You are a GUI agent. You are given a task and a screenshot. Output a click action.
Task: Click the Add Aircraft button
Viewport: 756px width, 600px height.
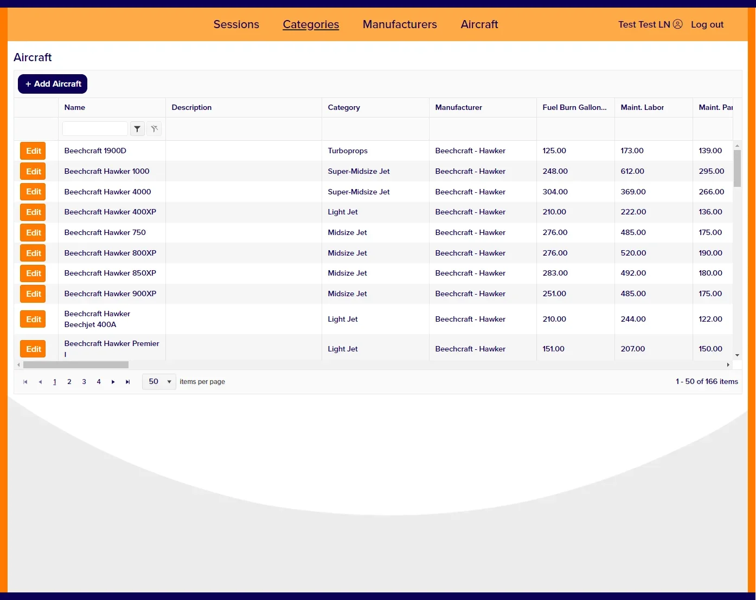[x=53, y=84]
